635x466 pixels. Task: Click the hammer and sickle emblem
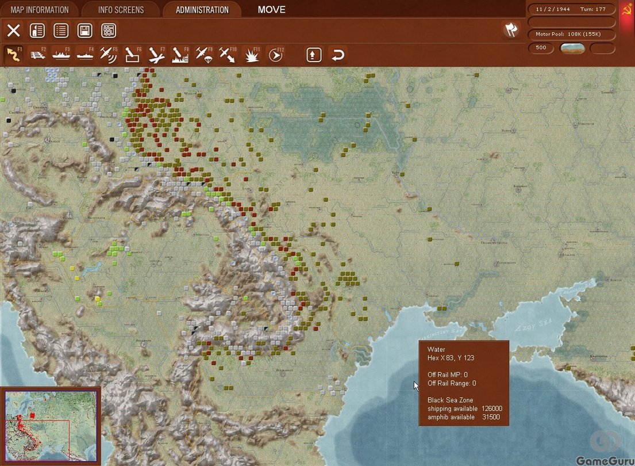[628, 10]
